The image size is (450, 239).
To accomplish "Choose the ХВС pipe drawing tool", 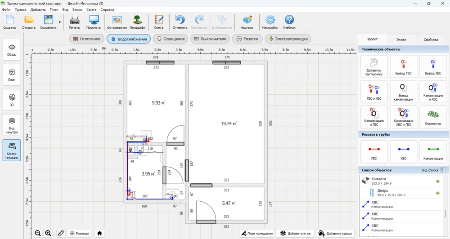I will [403, 151].
